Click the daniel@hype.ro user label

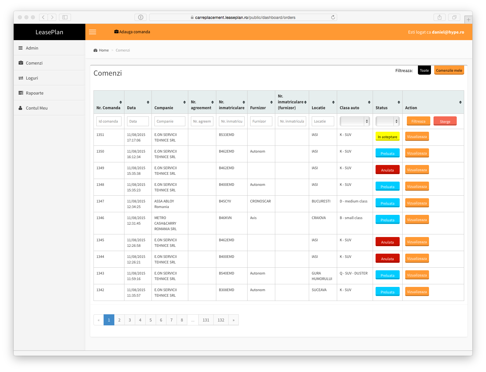pos(448,32)
